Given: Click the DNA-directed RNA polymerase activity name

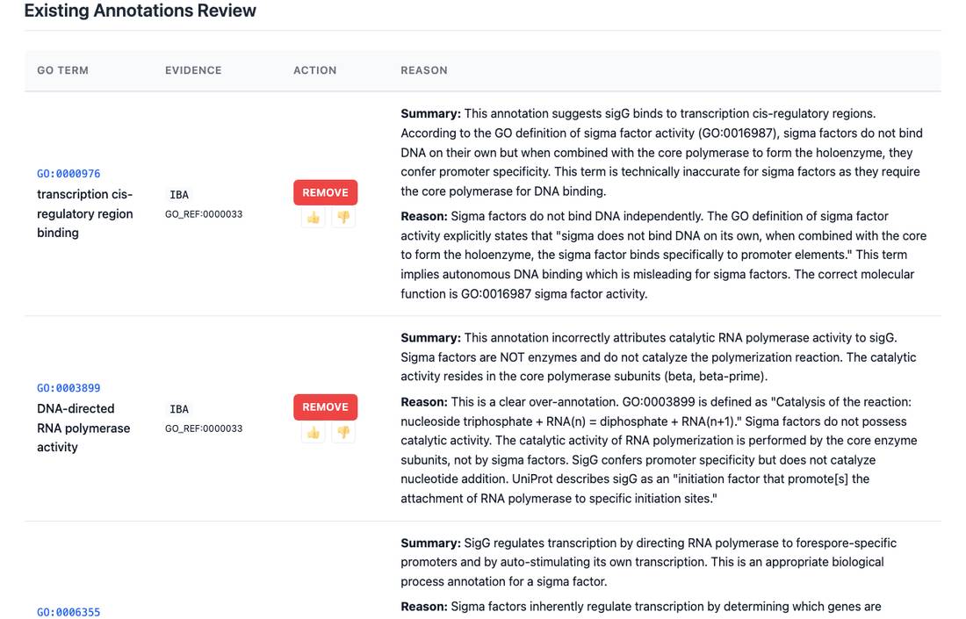Looking at the screenshot, I should click(83, 428).
